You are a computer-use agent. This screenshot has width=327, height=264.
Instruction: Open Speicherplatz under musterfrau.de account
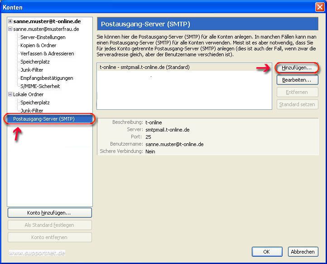point(35,62)
